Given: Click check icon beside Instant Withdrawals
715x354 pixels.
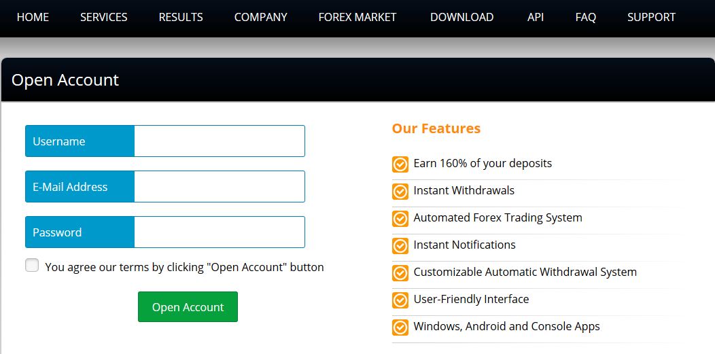Looking at the screenshot, I should [400, 192].
